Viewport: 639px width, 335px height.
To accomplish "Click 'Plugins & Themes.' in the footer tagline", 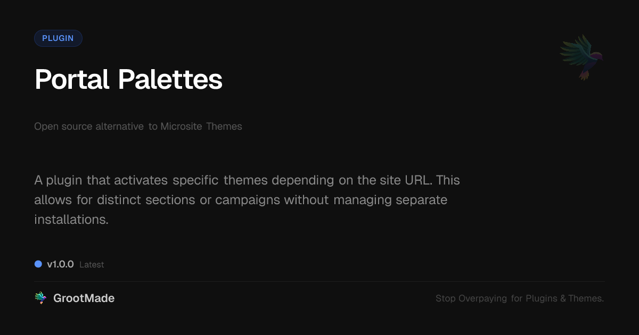I will [564, 298].
